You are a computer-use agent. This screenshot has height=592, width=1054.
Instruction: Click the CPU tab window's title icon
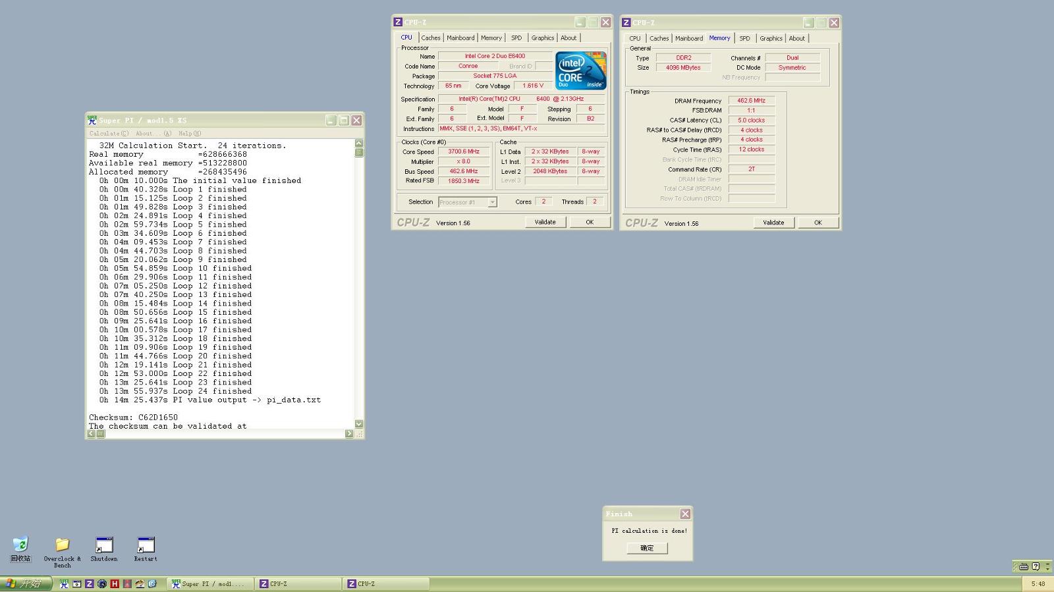click(x=398, y=22)
